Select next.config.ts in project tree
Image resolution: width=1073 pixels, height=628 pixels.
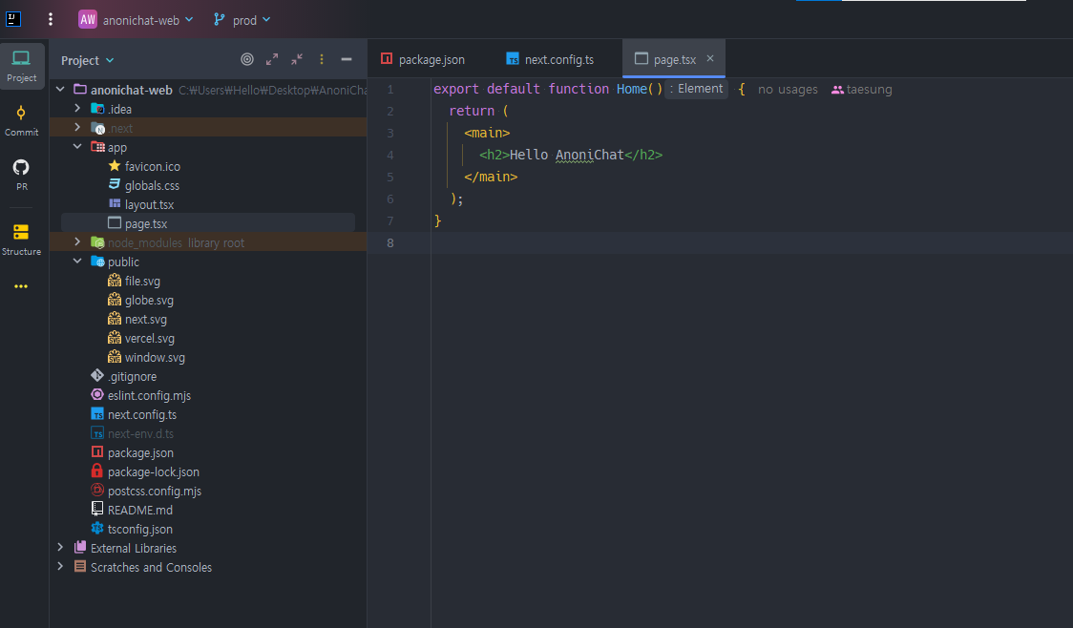(134, 414)
